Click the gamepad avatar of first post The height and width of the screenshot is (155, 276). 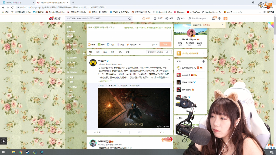[93, 63]
